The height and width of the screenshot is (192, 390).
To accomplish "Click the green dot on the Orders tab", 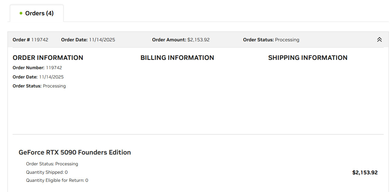I will 21,13.
